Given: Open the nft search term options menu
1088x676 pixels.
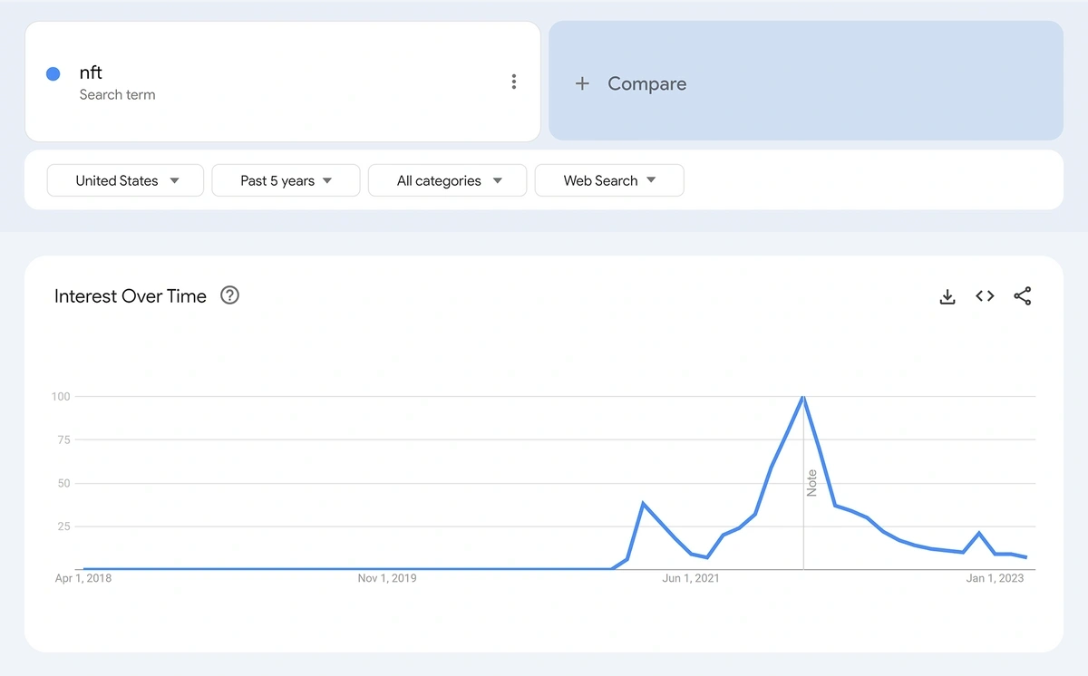Looking at the screenshot, I should click(514, 82).
